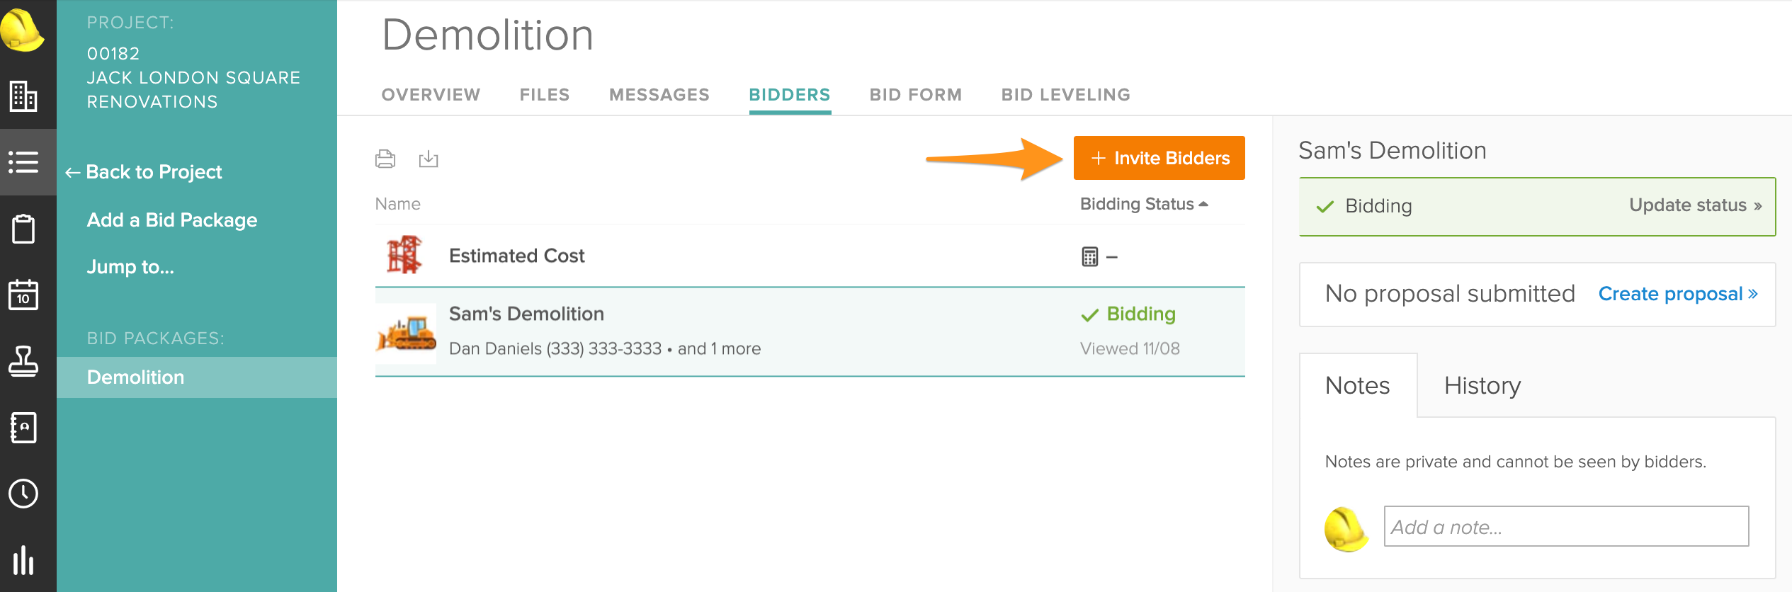
Task: Open the calendar icon in left rail
Action: coord(23,295)
